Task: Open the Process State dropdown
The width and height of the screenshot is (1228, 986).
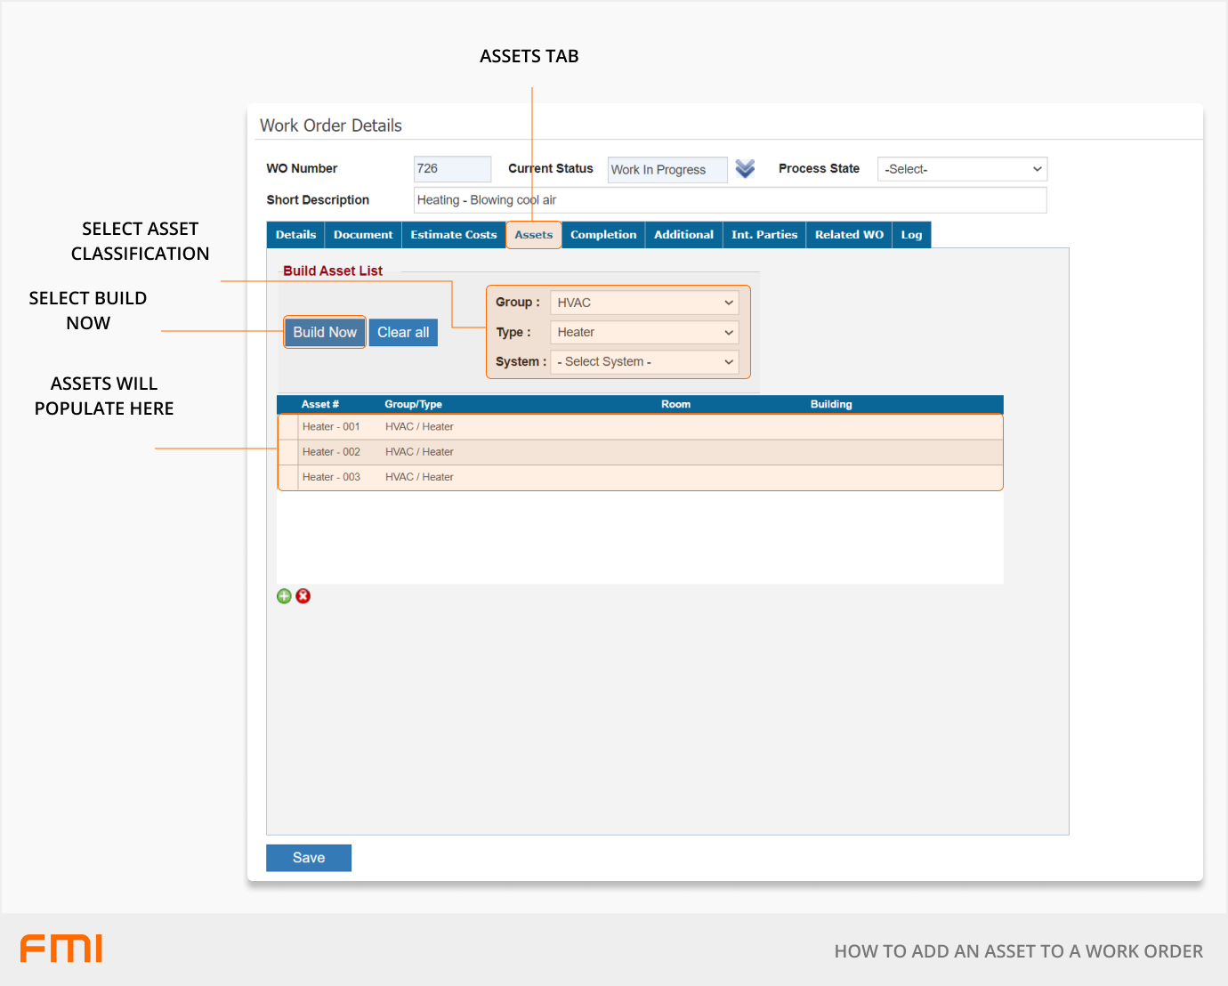Action: click(x=962, y=169)
